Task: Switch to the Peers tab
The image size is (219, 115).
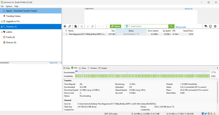Action: click(82, 68)
